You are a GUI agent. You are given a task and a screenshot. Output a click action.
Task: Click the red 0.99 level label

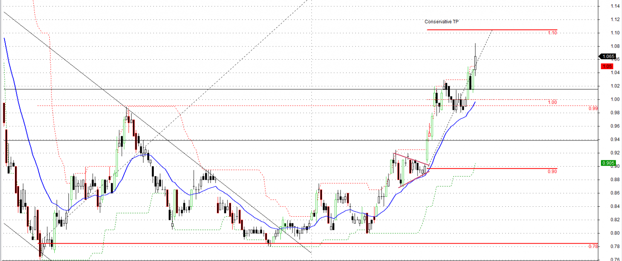(x=593, y=108)
